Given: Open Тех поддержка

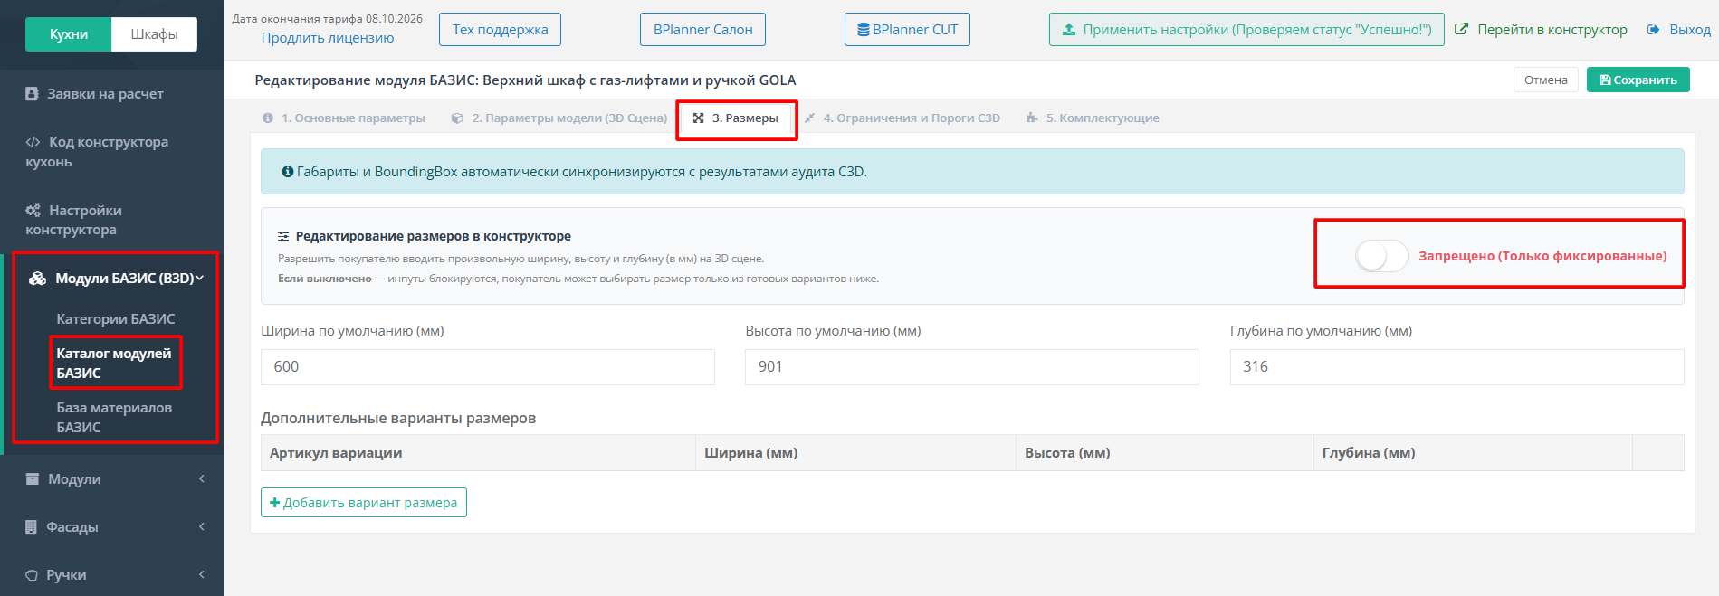Looking at the screenshot, I should tap(500, 30).
